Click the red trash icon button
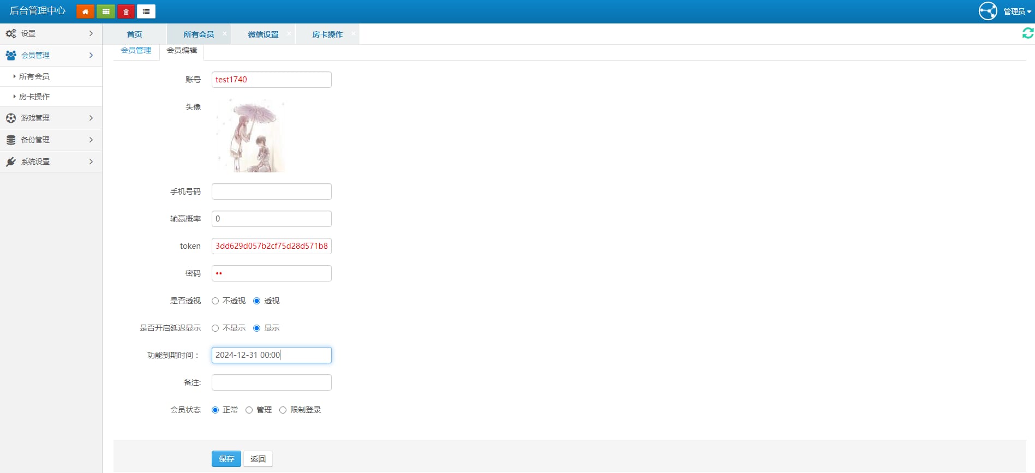This screenshot has height=473, width=1035. point(126,11)
